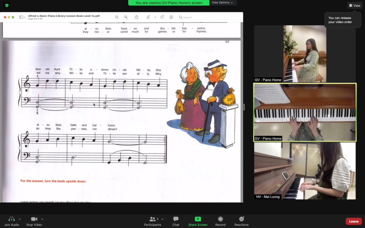The height and width of the screenshot is (228, 365).
Task: Click the Leave meeting button
Action: [354, 221]
